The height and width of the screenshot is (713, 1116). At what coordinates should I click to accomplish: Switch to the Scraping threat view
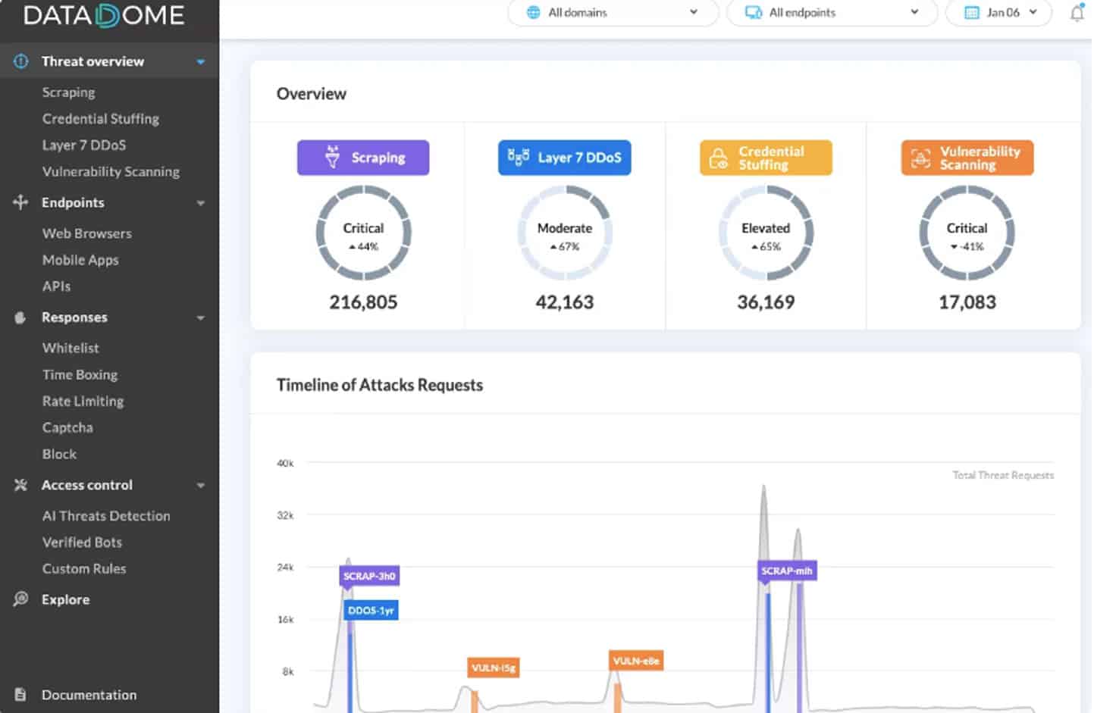pyautogui.click(x=68, y=92)
